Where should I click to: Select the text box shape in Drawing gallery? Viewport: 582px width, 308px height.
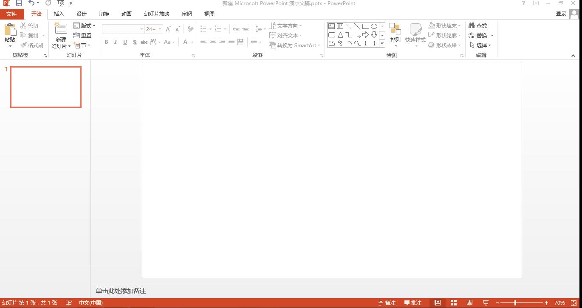click(x=332, y=26)
